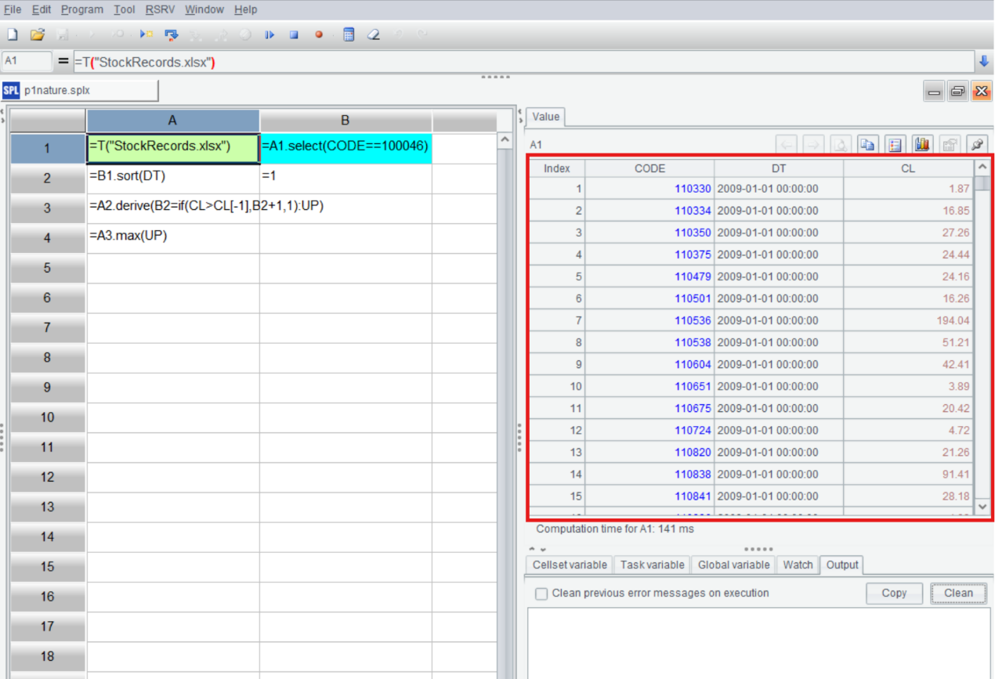The width and height of the screenshot is (995, 679).
Task: Open a file using the folder icon
Action: coord(37,34)
